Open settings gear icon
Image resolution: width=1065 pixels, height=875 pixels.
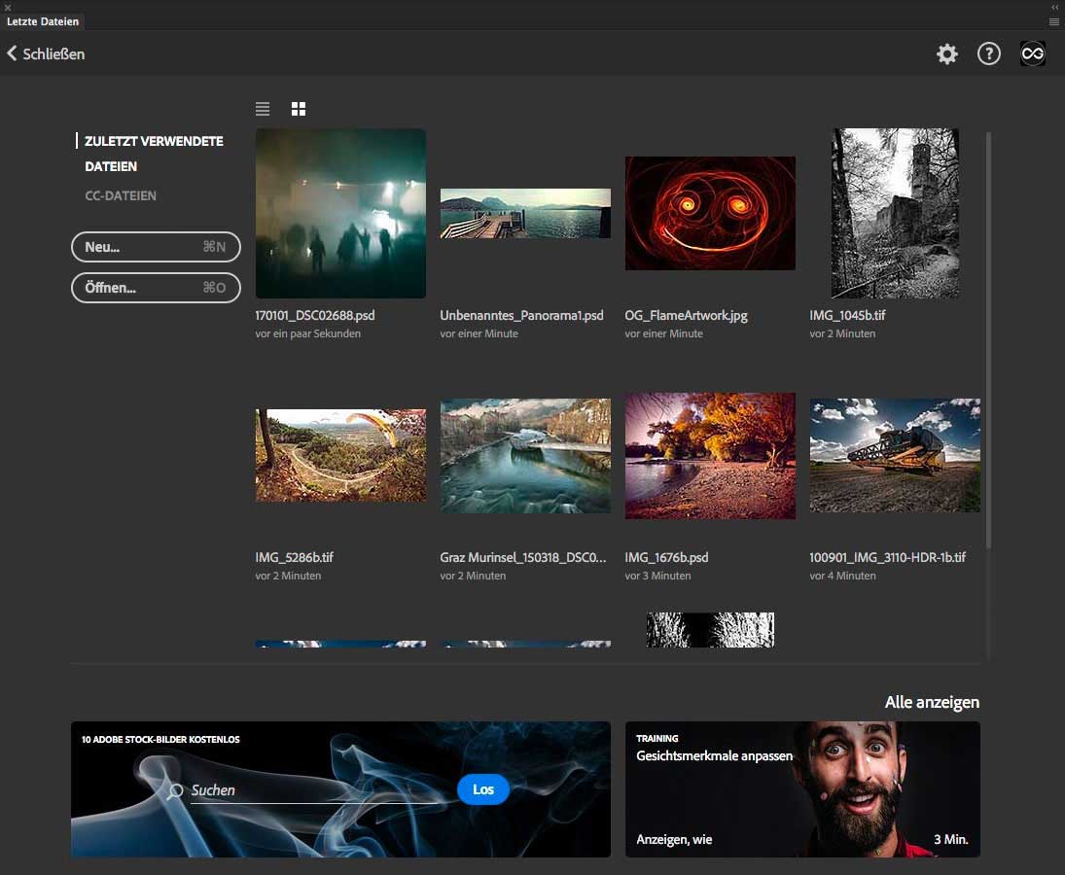tap(946, 54)
